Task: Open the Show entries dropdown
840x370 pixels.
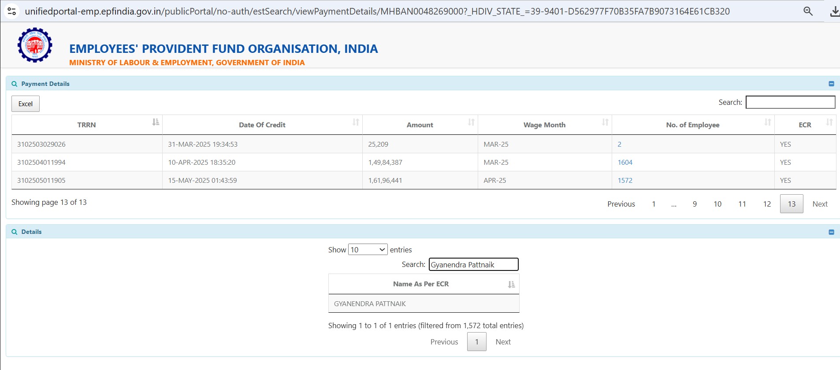Action: [368, 250]
